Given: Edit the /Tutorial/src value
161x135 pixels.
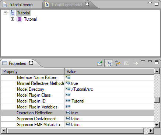Looking at the screenshot, I should tap(82, 89).
